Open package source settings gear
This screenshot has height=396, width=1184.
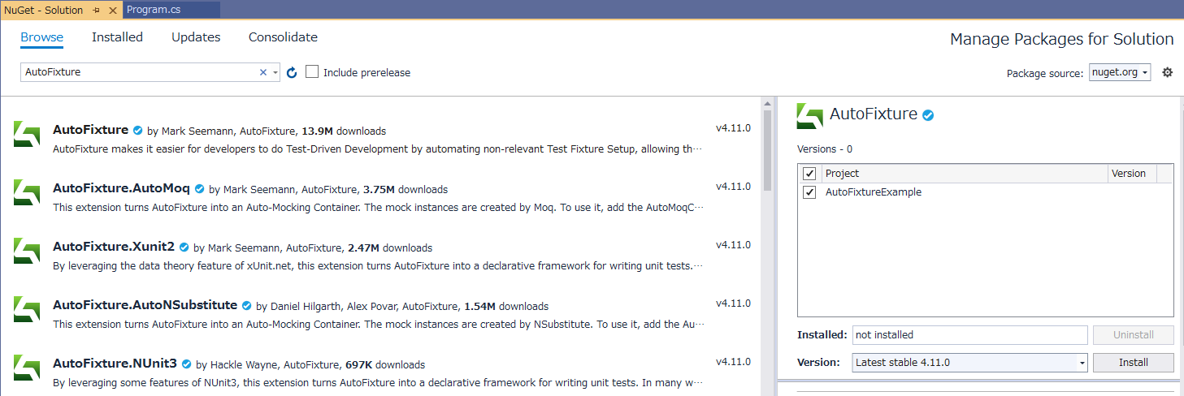[x=1168, y=72]
